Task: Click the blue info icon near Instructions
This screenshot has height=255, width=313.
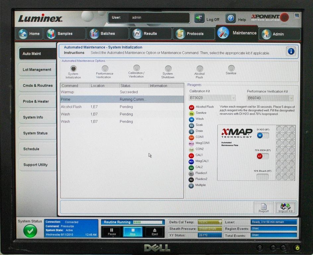Action: point(291,51)
